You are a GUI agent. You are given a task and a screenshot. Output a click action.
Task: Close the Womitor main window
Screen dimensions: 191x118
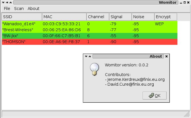(188, 3)
